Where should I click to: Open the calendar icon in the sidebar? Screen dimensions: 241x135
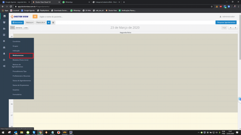(4, 16)
